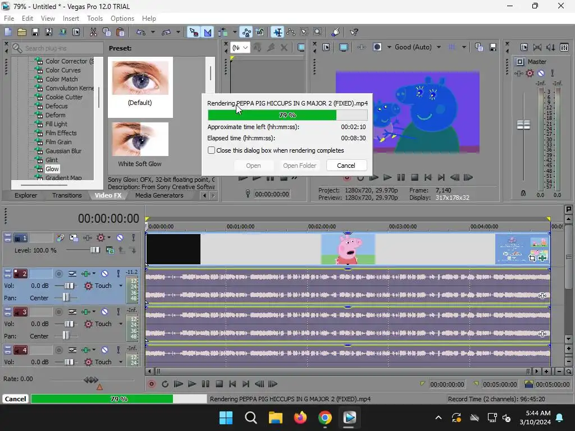Screen dimensions: 575x431
Task: Open the Undo history dropdown arrow
Action: pyautogui.click(x=153, y=32)
